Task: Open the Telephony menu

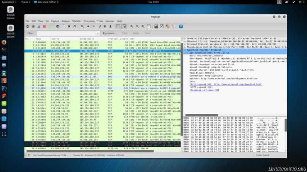Action: 89,21
